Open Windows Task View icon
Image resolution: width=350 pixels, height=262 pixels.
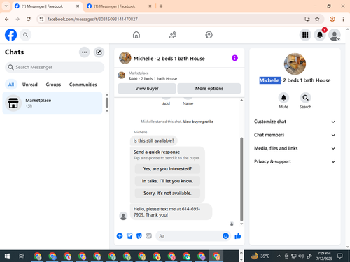[x=22, y=256]
